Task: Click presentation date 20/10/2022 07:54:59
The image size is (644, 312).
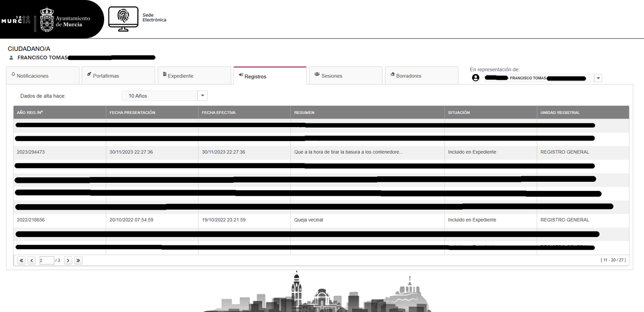Action: [x=131, y=220]
